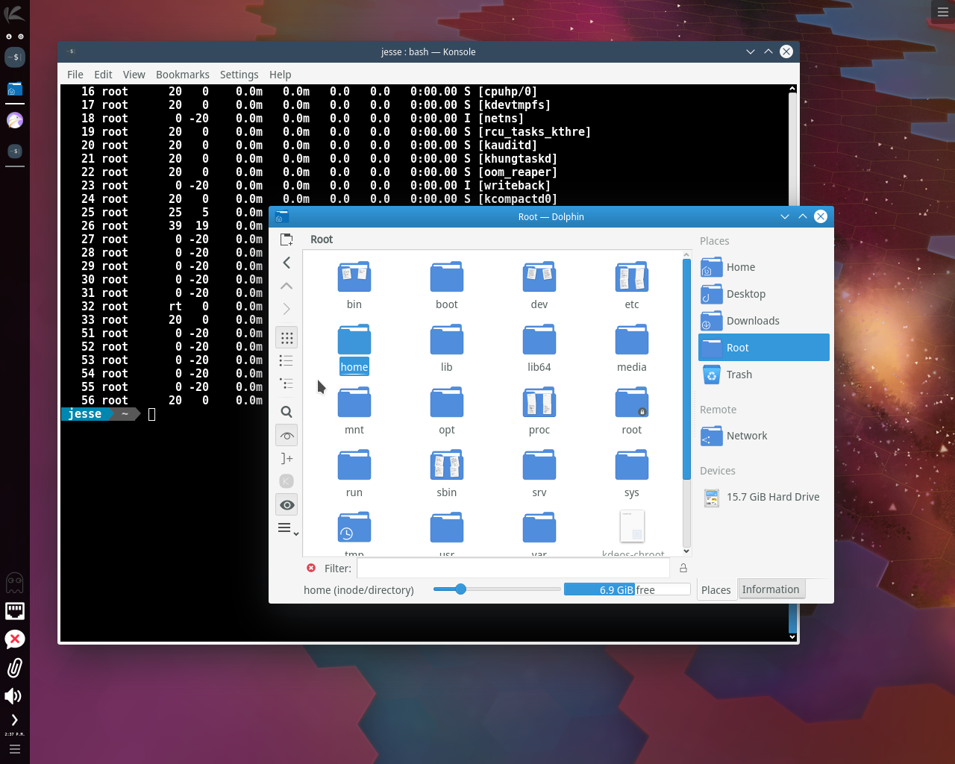Click the new tab icon in Dolphin
The image size is (955, 764).
286,239
